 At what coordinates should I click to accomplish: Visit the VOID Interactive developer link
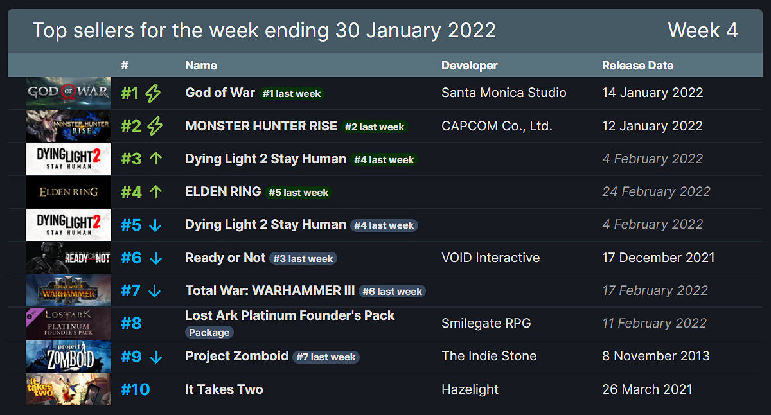(490, 258)
